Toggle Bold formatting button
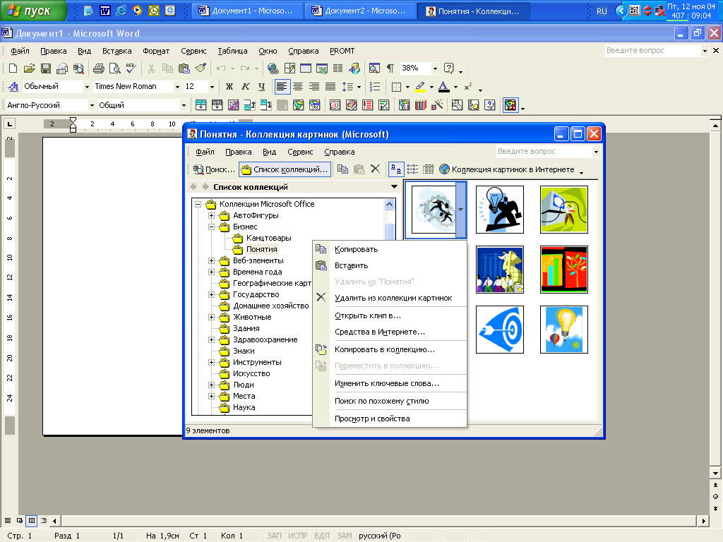The width and height of the screenshot is (723, 542). (229, 87)
